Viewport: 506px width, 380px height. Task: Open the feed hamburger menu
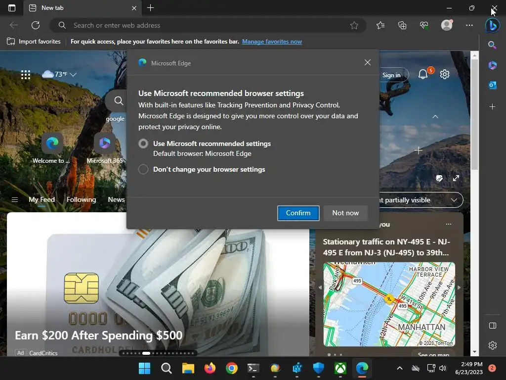coord(14,200)
